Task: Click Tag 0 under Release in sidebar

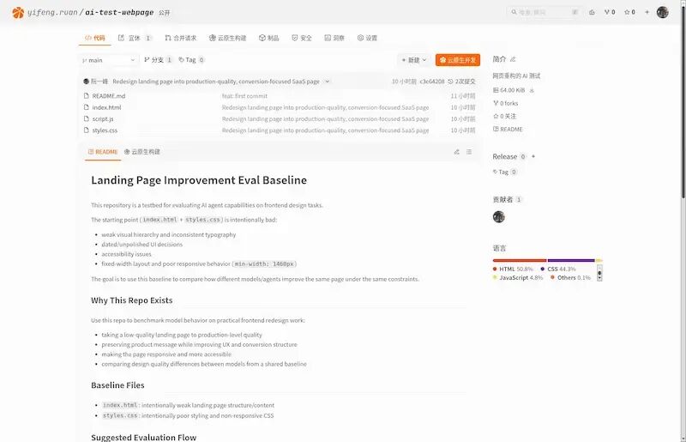Action: 505,172
